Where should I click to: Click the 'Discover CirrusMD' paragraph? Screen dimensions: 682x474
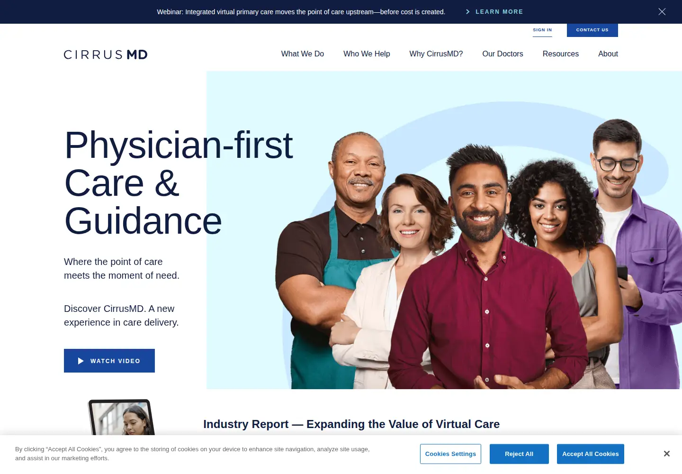tap(121, 316)
